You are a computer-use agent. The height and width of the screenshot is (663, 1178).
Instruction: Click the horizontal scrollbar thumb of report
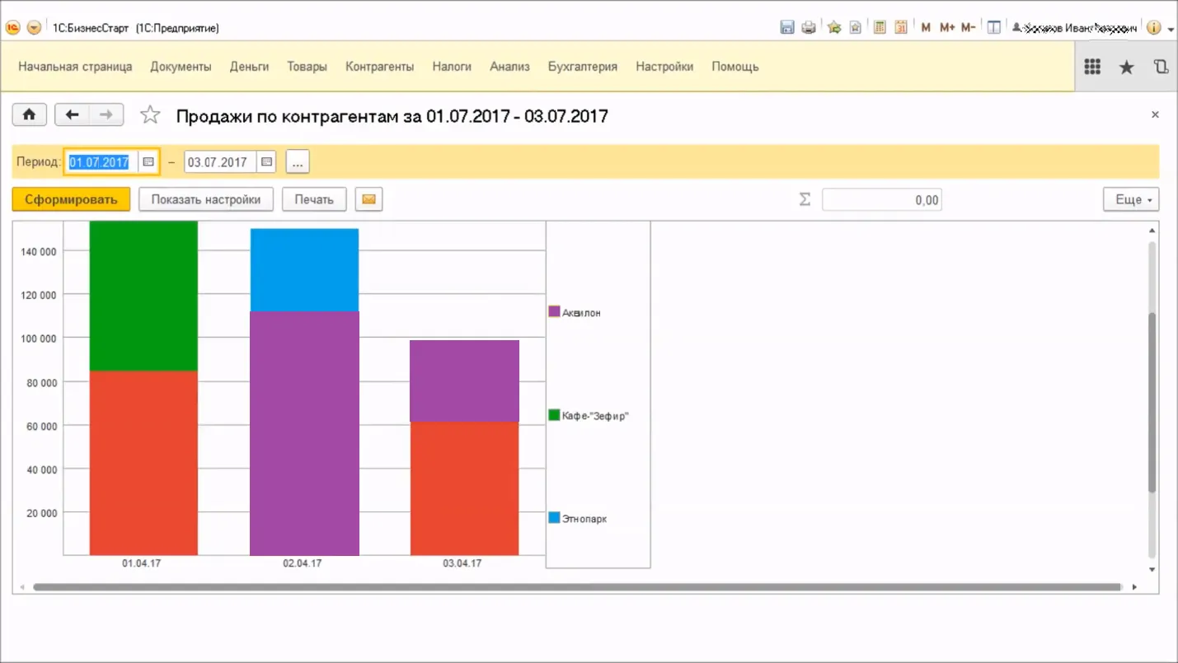coord(577,587)
